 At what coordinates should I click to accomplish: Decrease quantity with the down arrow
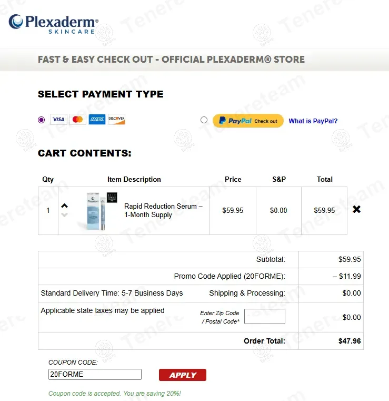64,214
